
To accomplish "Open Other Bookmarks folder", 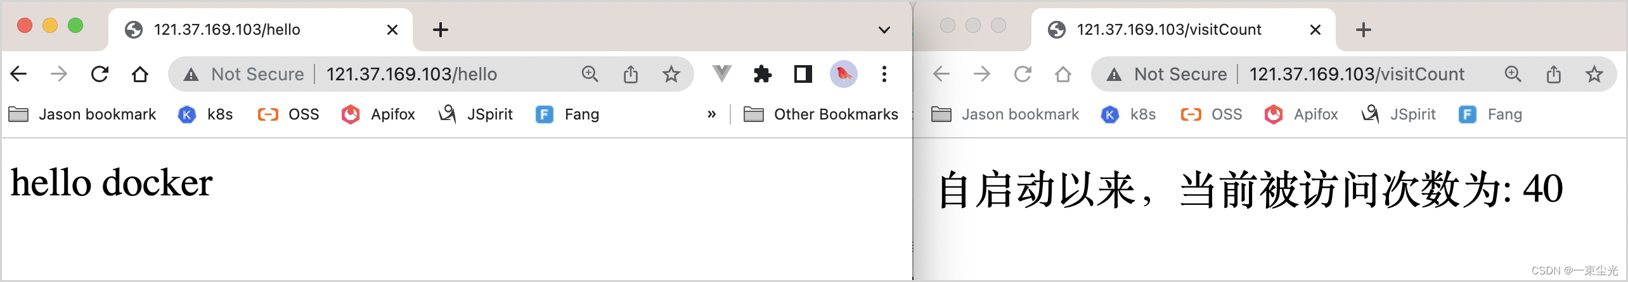I will (x=821, y=114).
